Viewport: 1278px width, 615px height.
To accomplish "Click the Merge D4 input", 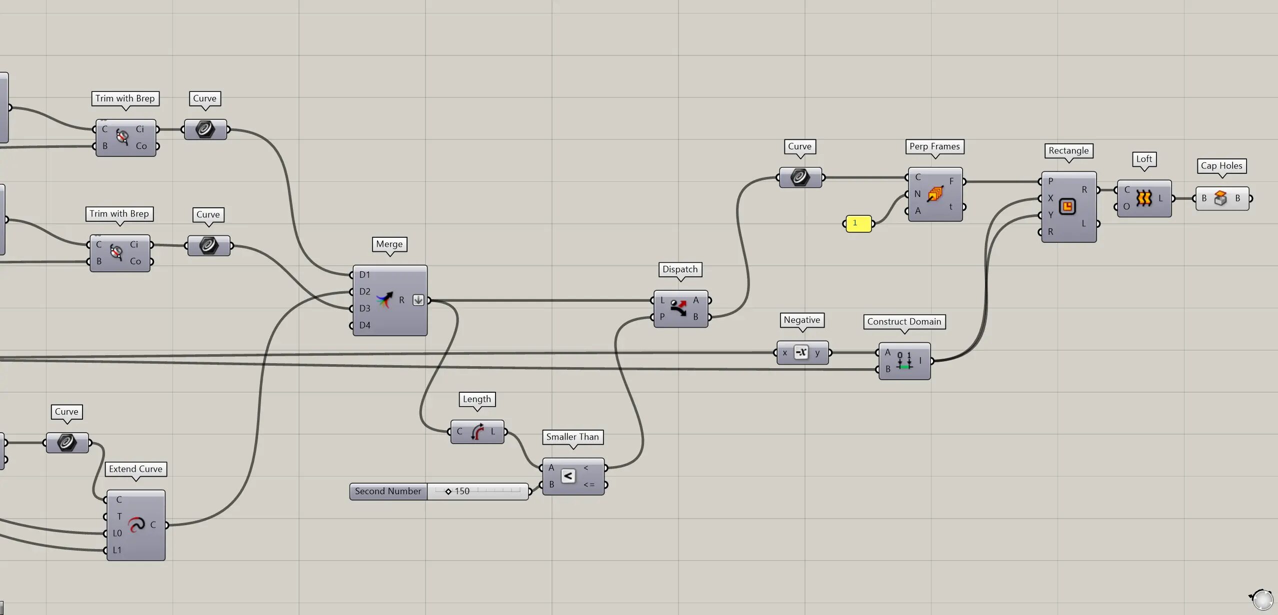I will pos(364,325).
